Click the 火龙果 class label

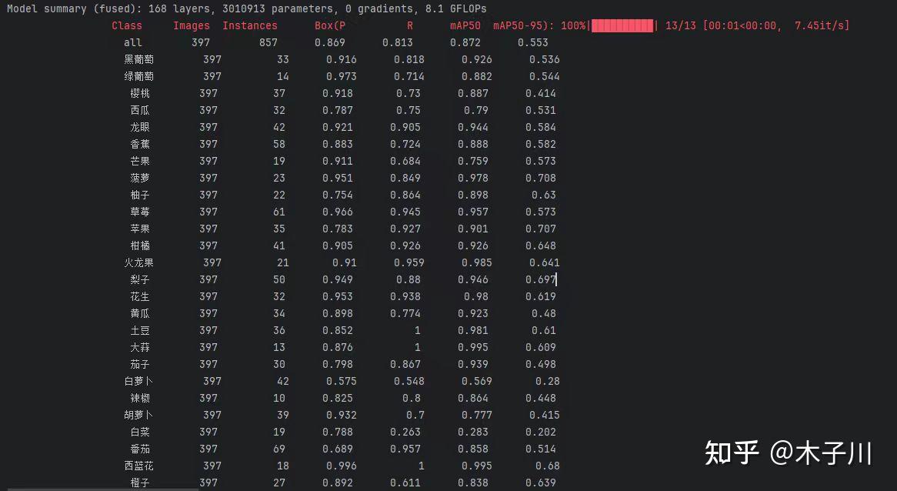(x=140, y=262)
